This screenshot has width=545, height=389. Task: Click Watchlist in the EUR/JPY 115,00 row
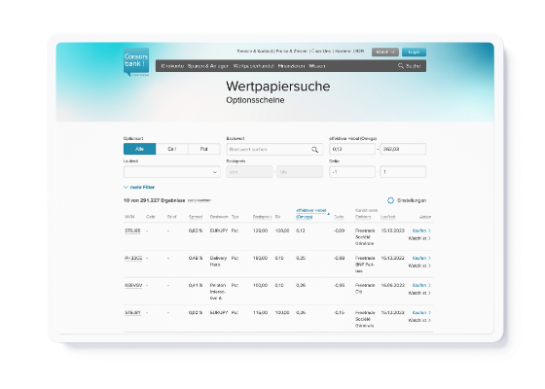pos(419,320)
